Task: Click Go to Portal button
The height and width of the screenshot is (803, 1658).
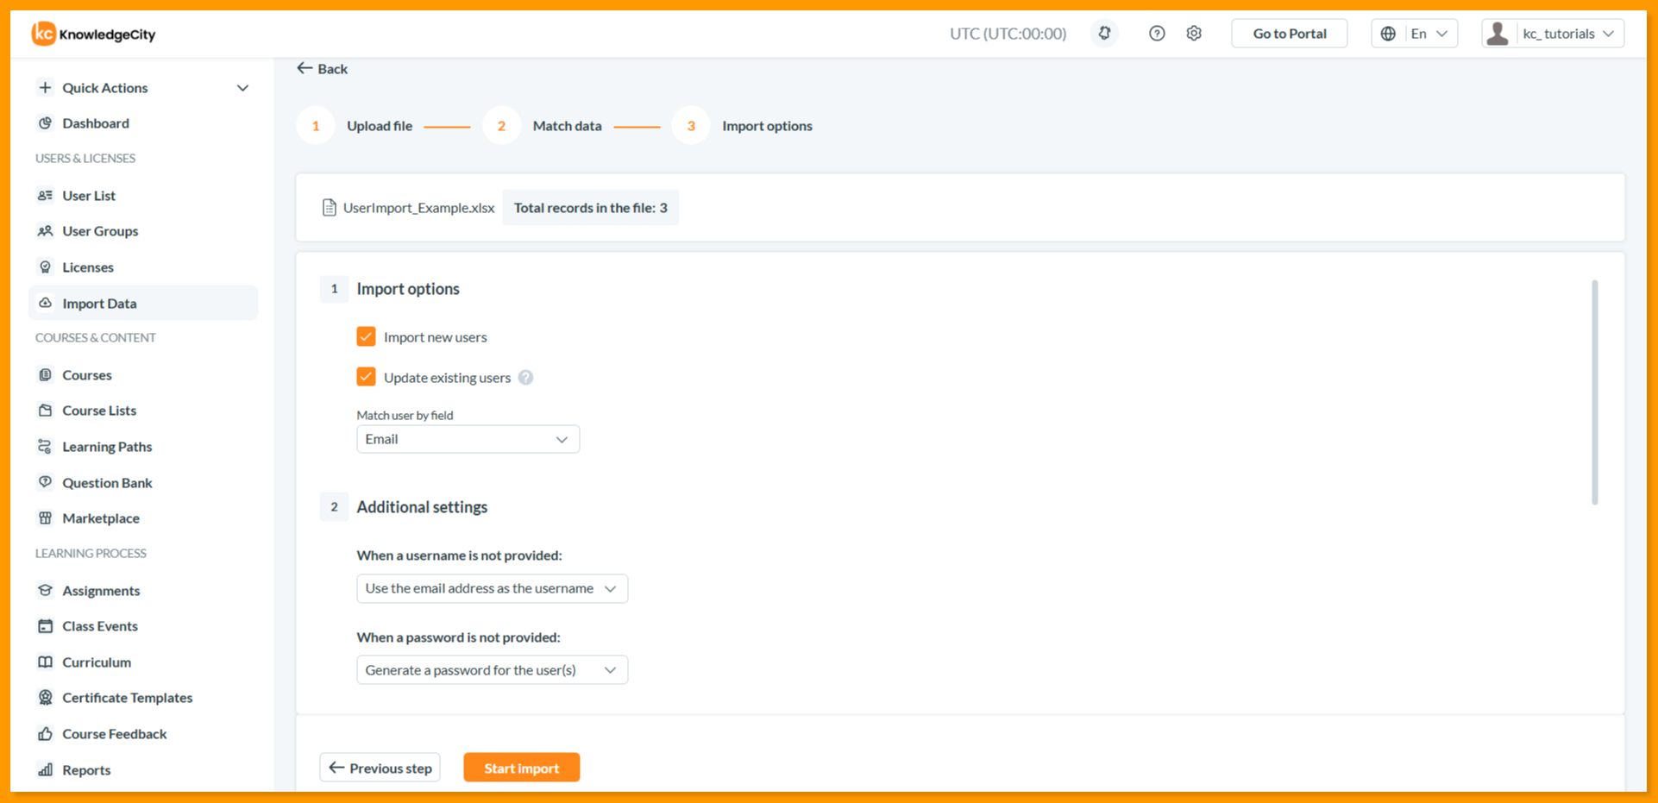Action: click(1290, 34)
